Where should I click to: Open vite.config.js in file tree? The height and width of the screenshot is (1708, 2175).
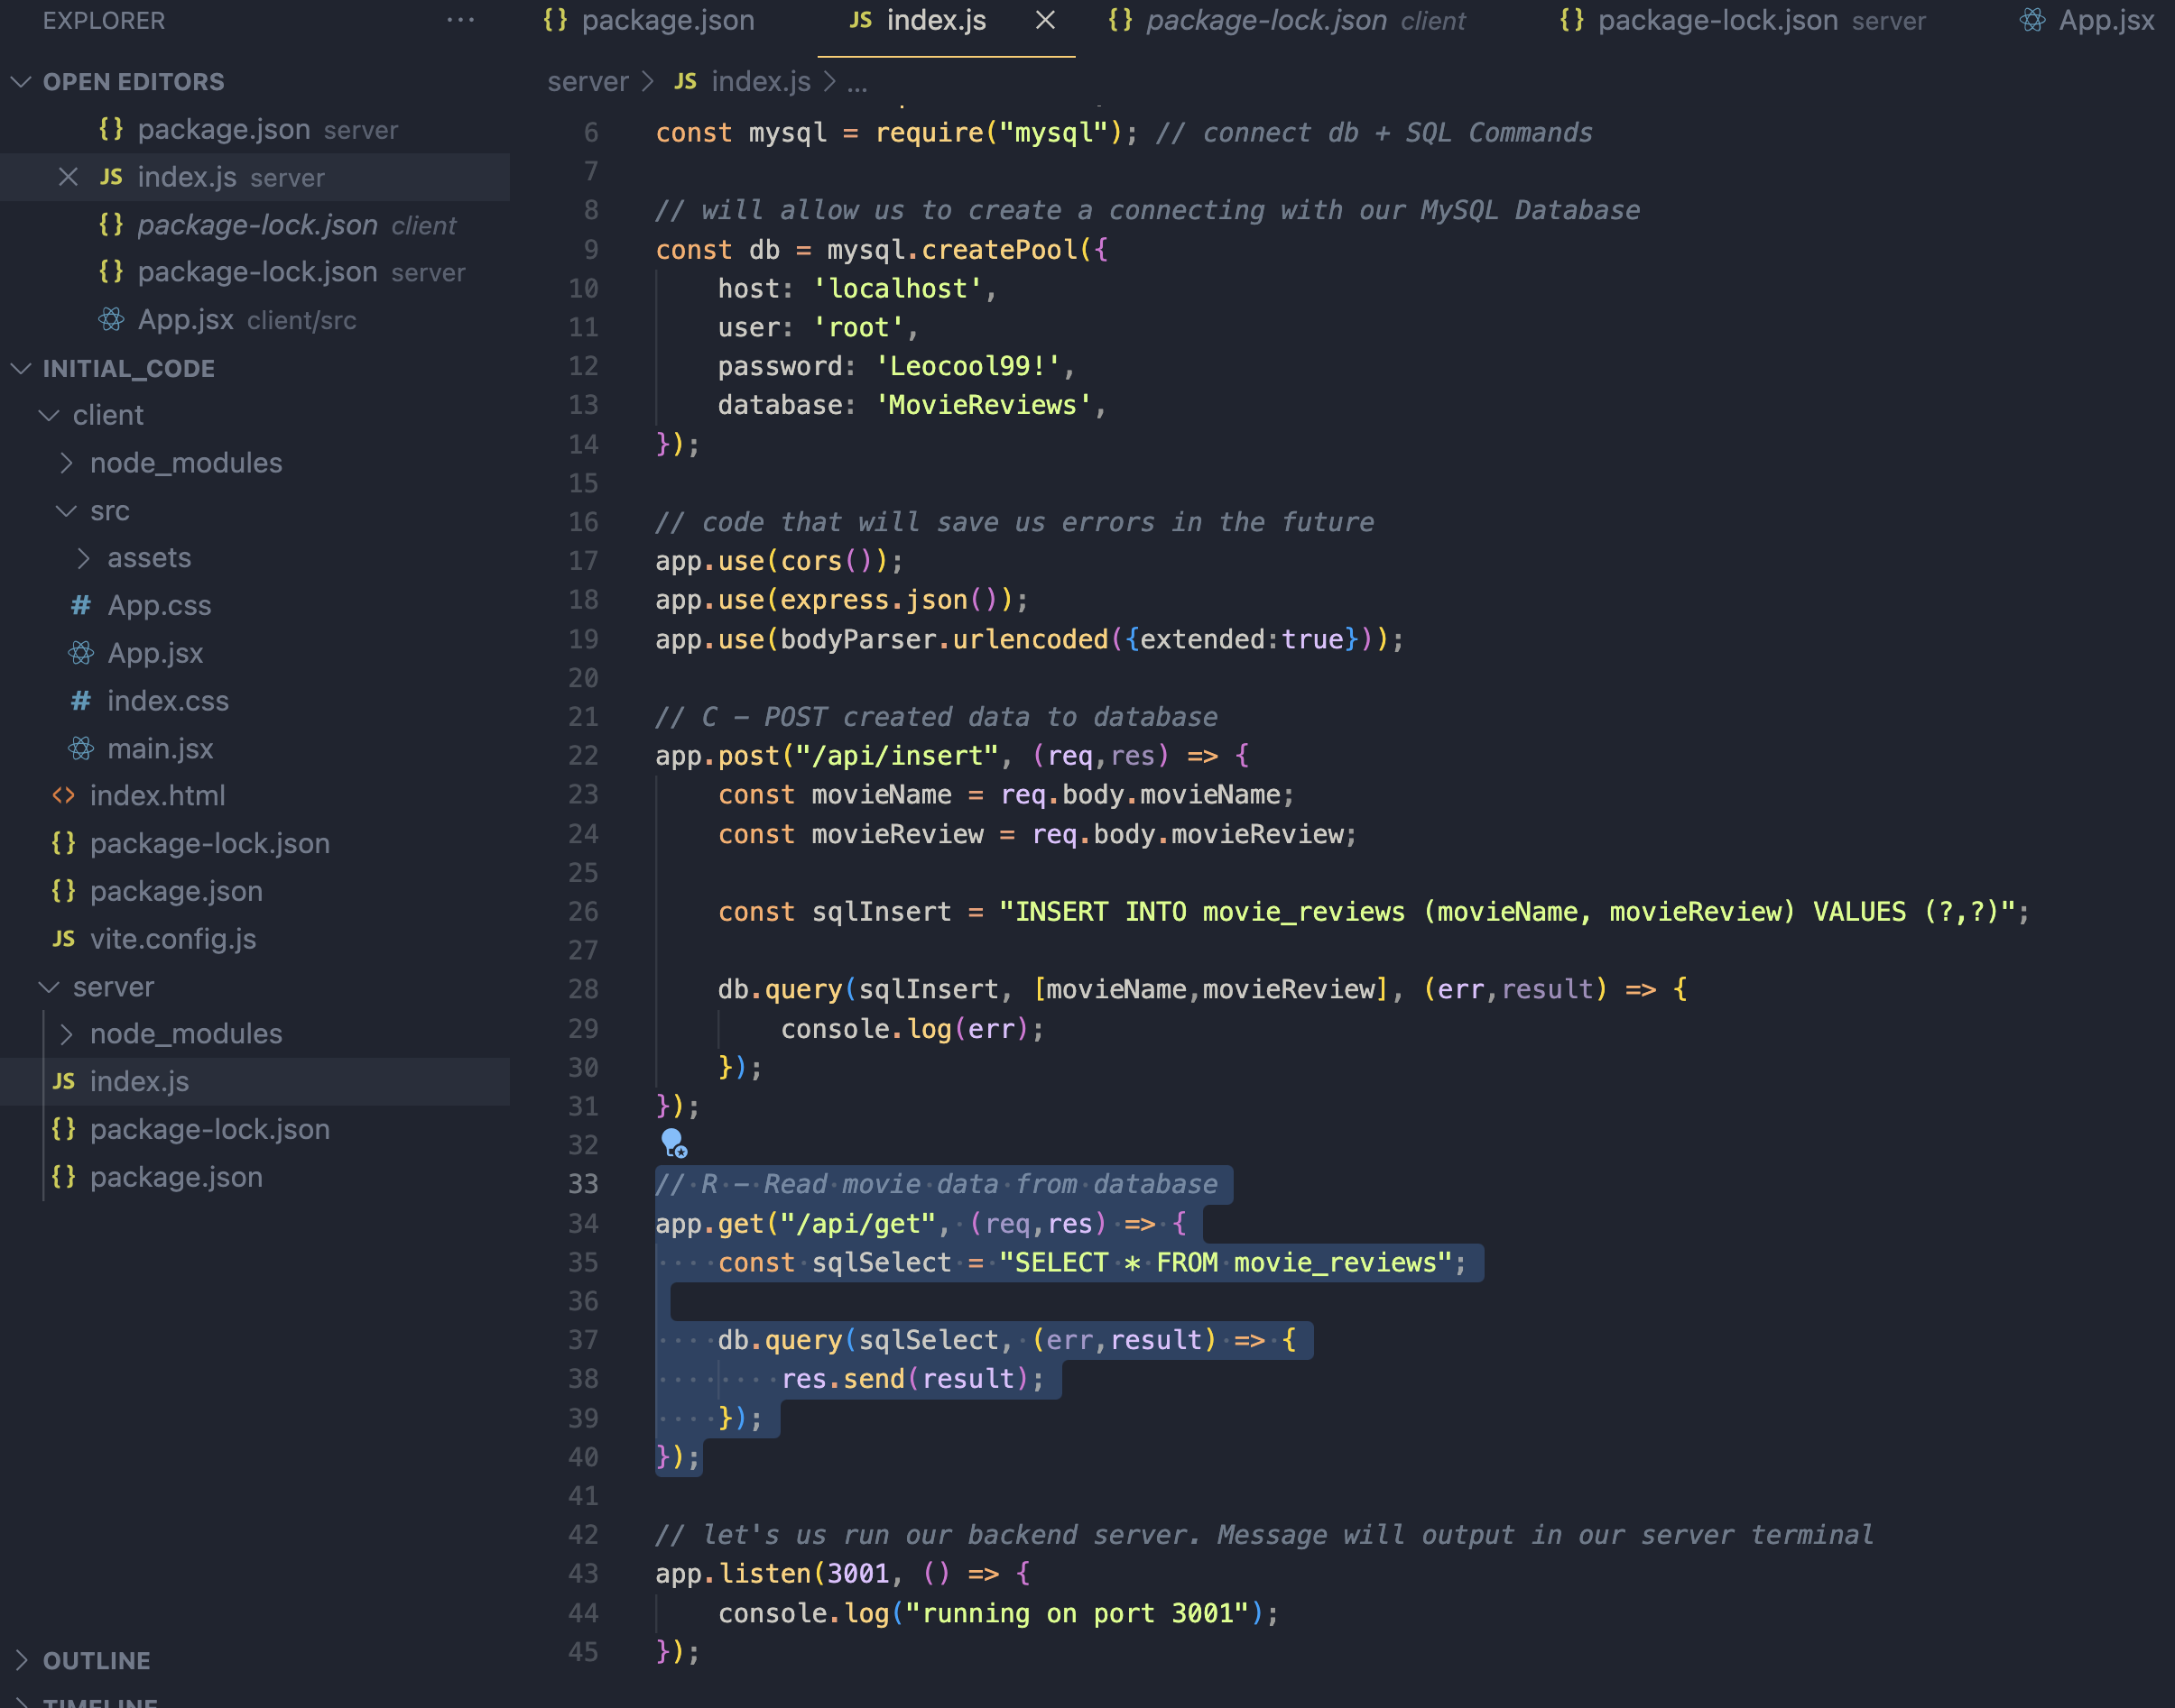pyautogui.click(x=172, y=939)
